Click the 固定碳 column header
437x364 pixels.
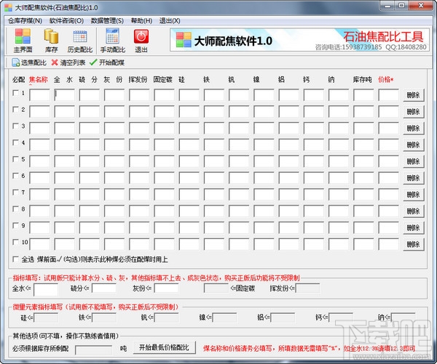[x=163, y=80]
